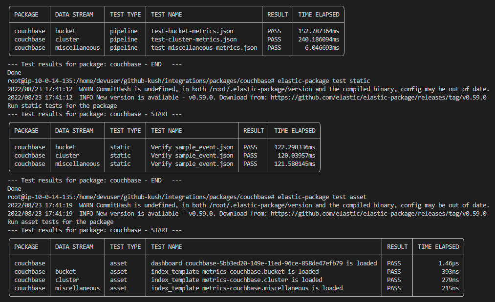Image resolution: width=495 pixels, height=302 pixels.
Task: Click the test-cluster-metrics.json test name
Action: 194,40
